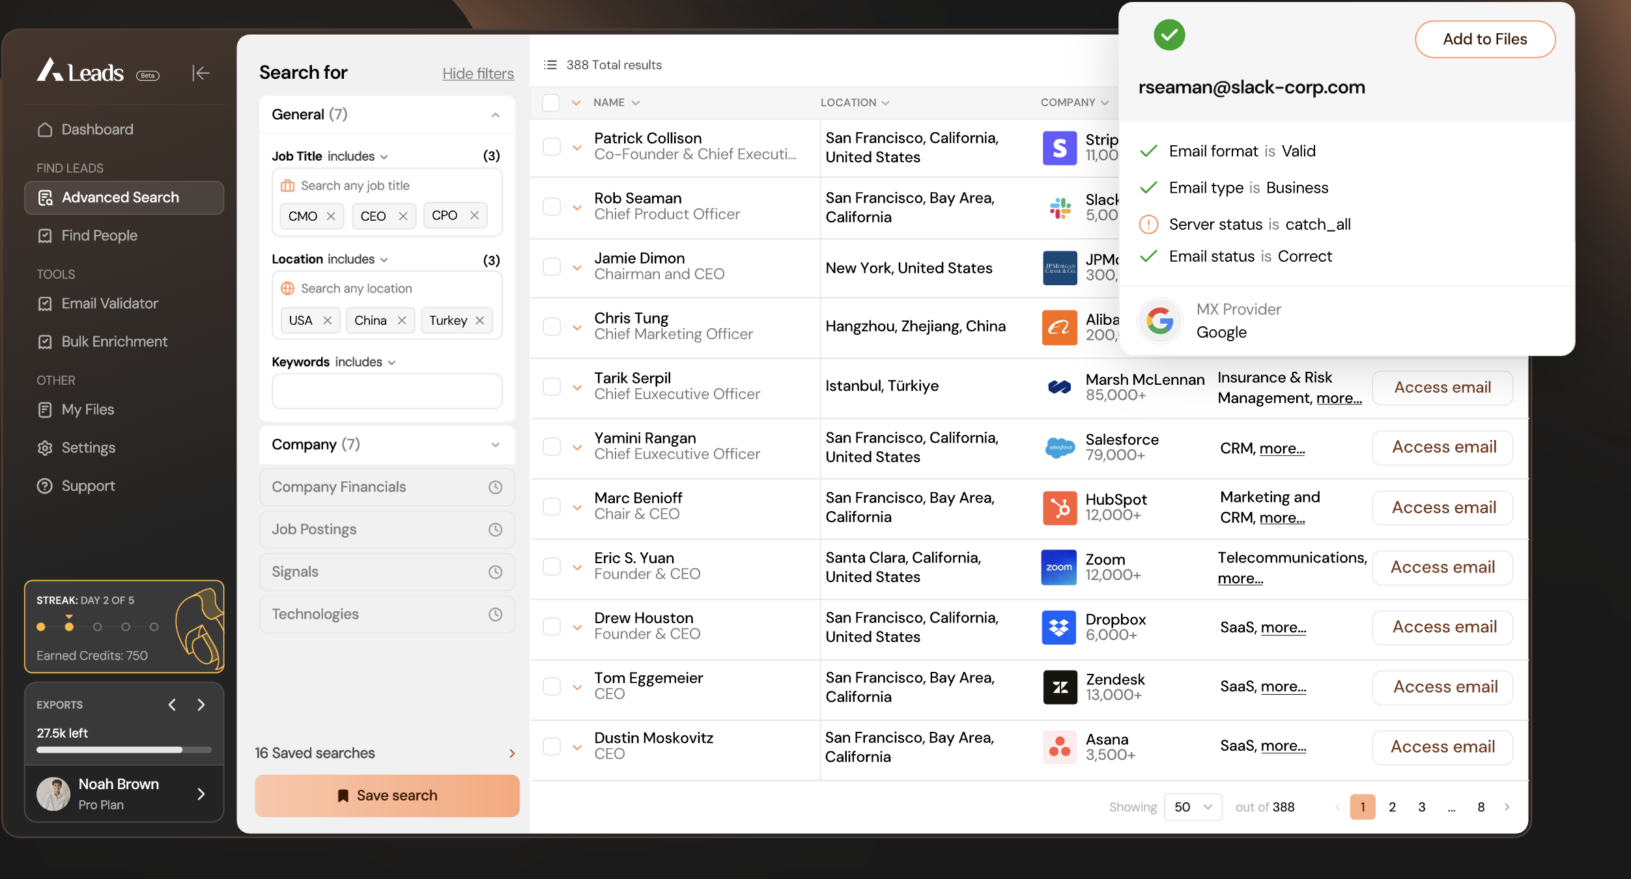Remove the CMO job title tag
This screenshot has width=1631, height=879.
[x=331, y=216]
